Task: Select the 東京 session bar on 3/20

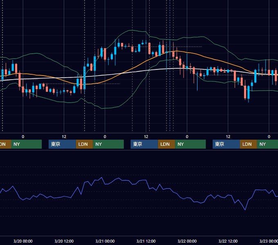Action: (x=62, y=144)
